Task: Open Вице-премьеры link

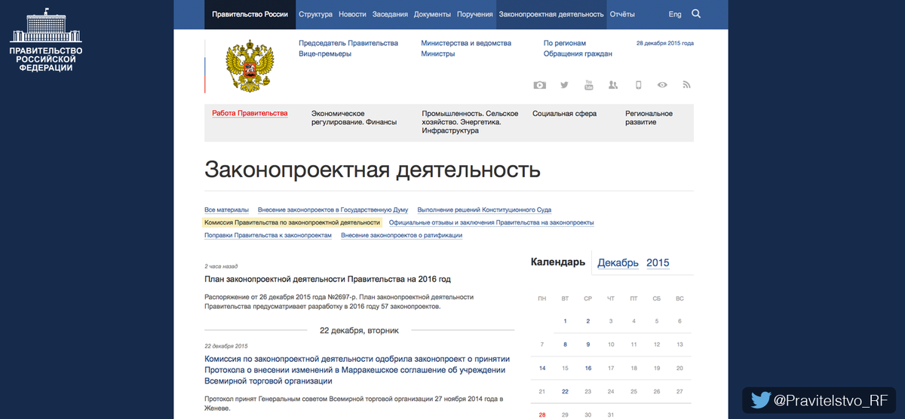Action: tap(325, 54)
